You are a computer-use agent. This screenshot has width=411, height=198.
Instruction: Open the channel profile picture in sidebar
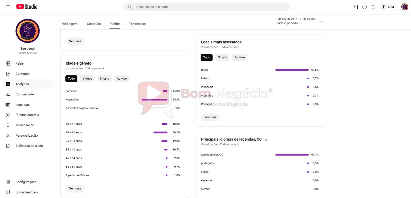click(x=28, y=31)
